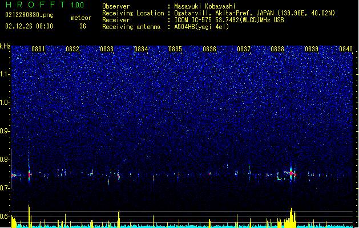Click the 0839 time marker

[312, 49]
